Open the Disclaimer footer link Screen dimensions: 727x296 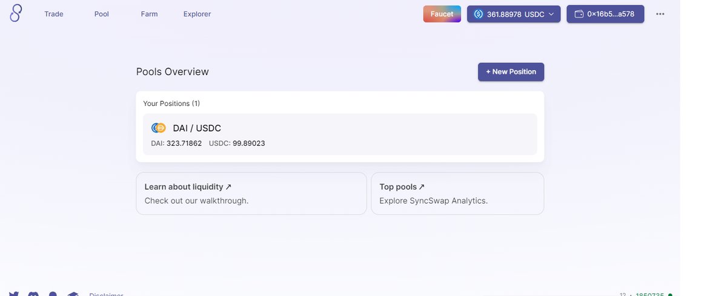(x=106, y=294)
